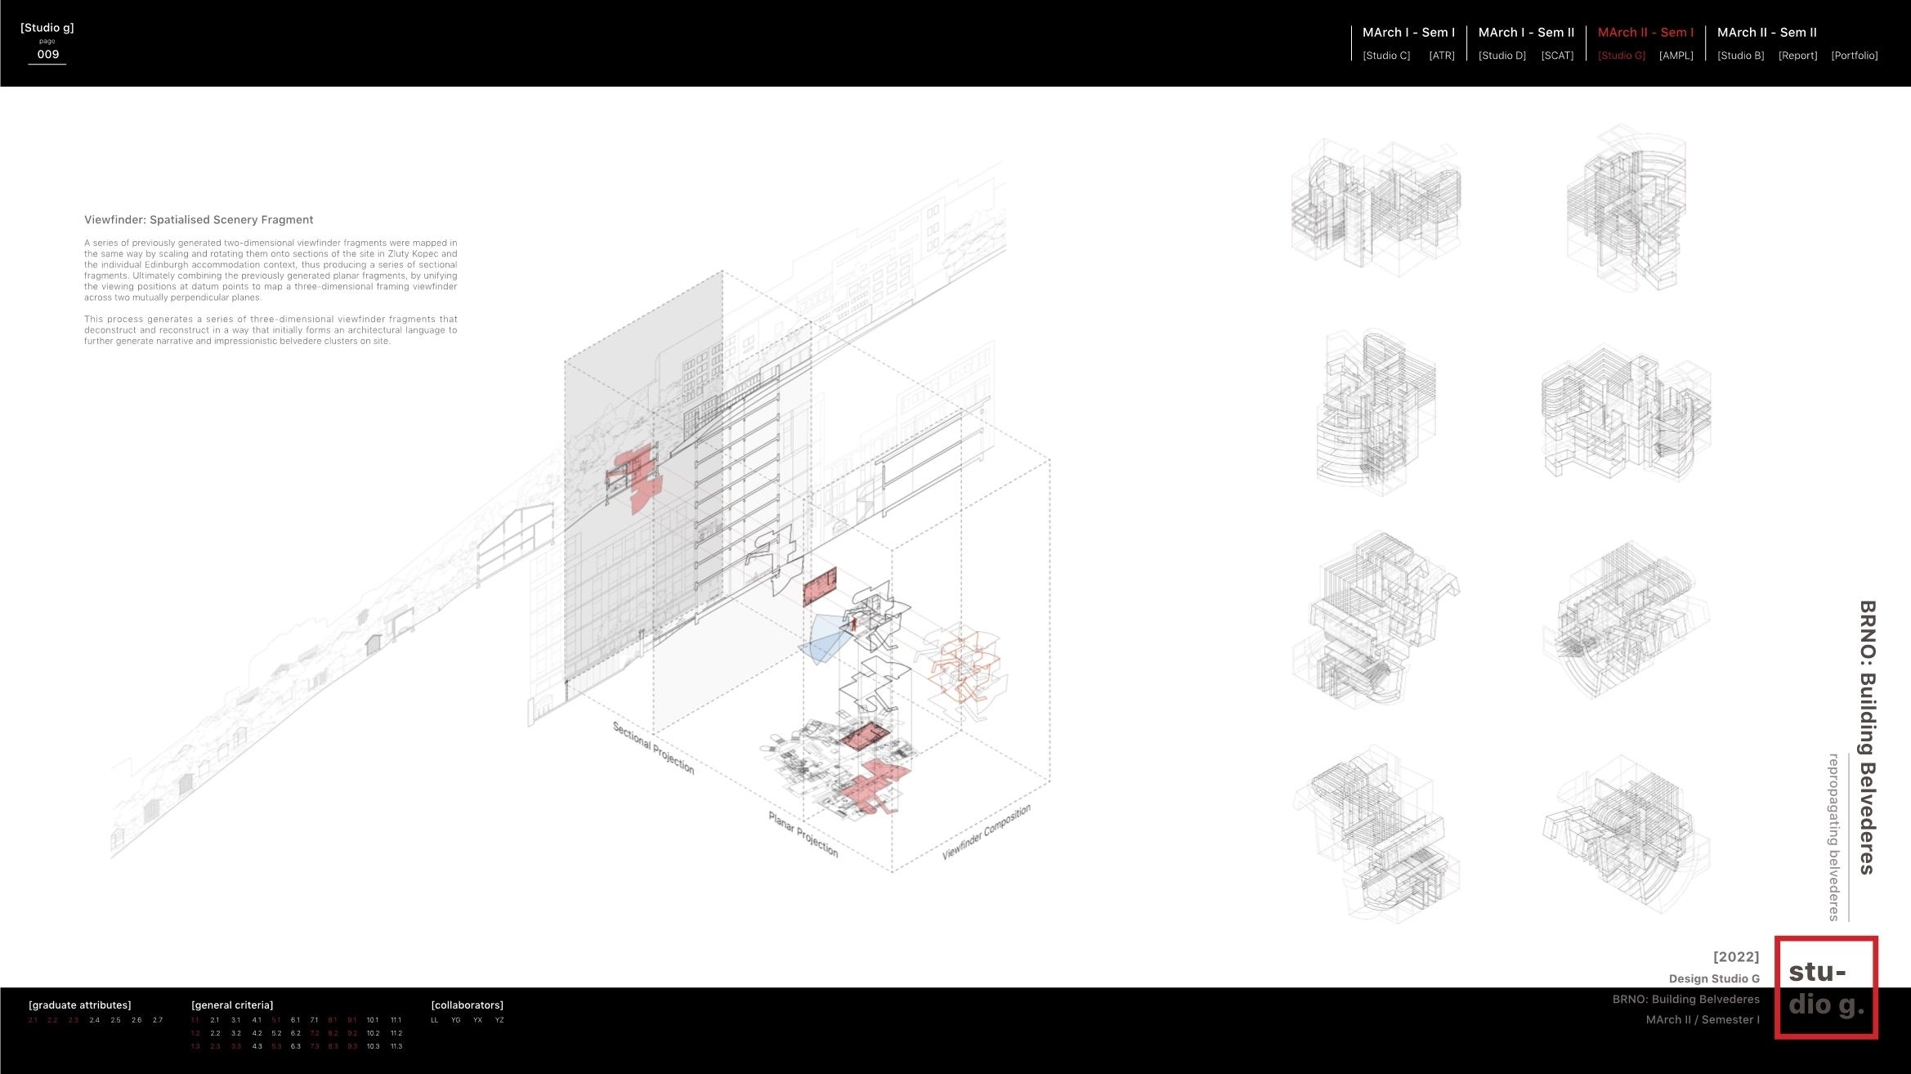
Task: Click collaborator initials LL
Action: pyautogui.click(x=434, y=1020)
